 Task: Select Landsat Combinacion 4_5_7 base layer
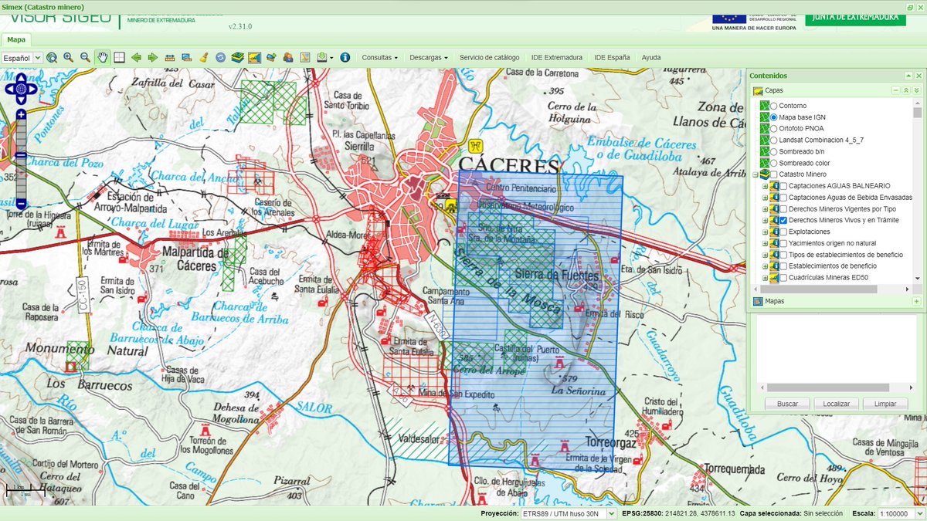click(774, 140)
